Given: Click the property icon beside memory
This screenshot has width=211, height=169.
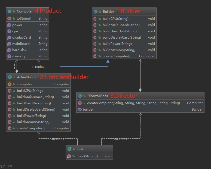Looking at the screenshot, I should [9, 56].
